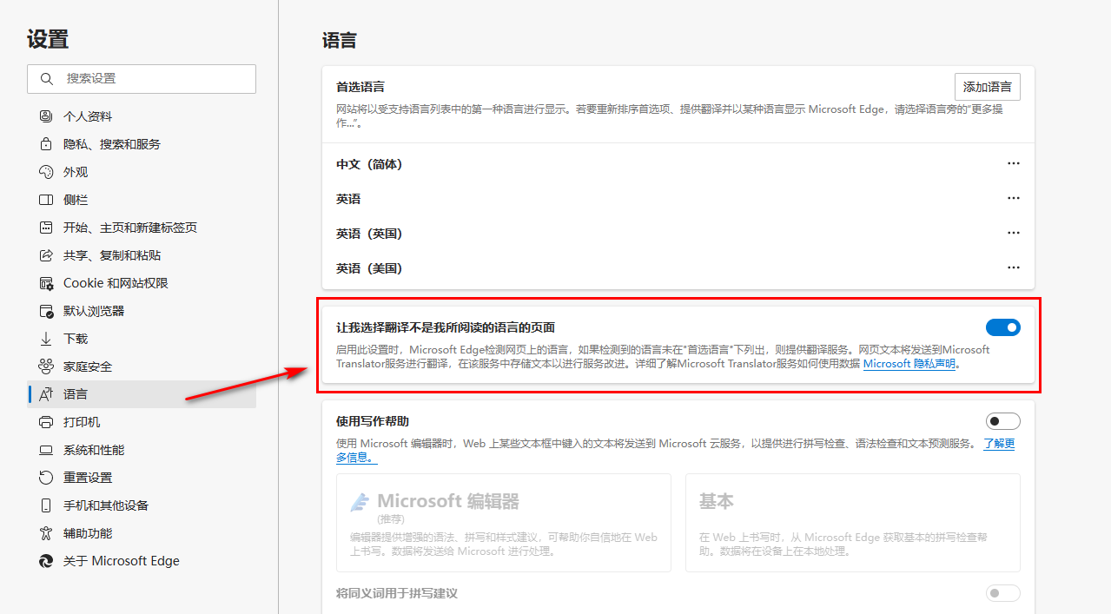Select the Microsoft 编辑器 option card
The image size is (1111, 614).
[x=503, y=523]
